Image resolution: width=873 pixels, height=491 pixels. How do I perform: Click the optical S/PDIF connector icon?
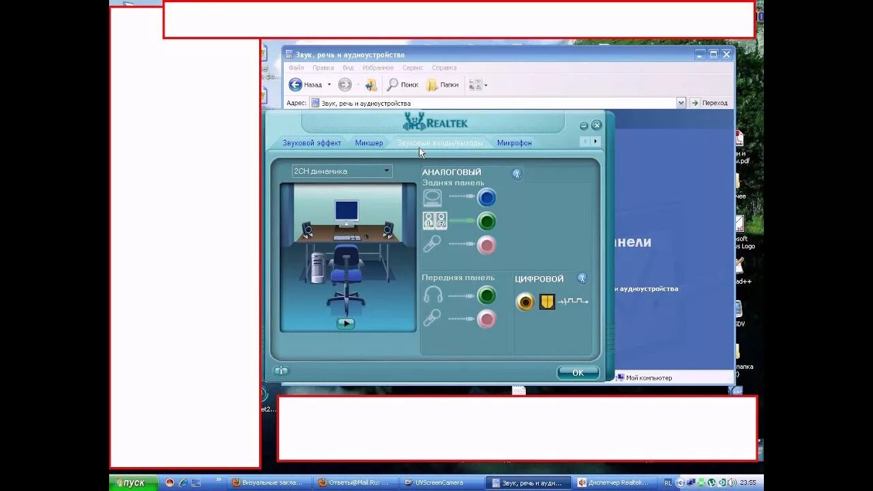(547, 301)
